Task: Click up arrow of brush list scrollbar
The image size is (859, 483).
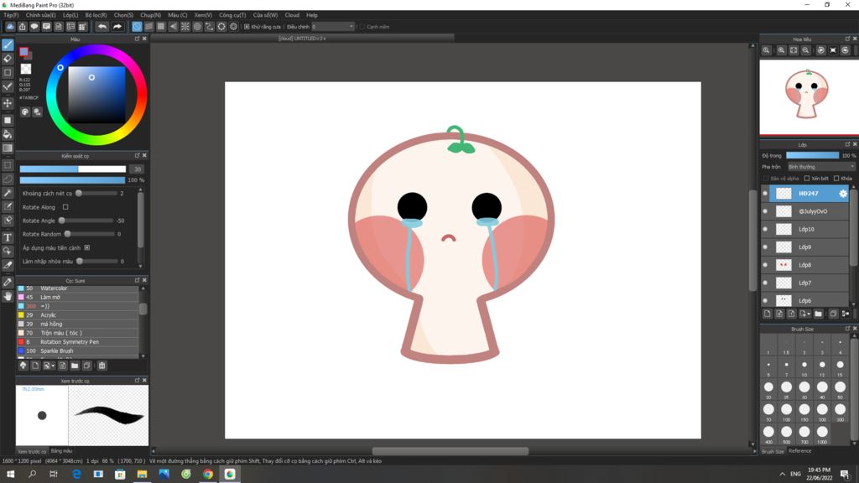Action: tap(143, 288)
